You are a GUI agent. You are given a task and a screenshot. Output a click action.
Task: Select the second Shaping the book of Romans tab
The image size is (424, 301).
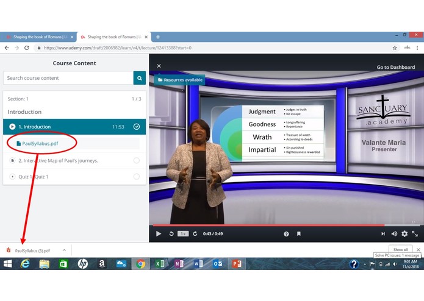(x=113, y=37)
